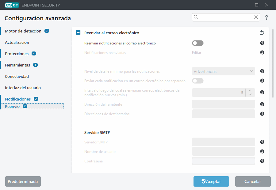
Task: Open the Nivel de detalle mínimo dropdown
Action: (223, 71)
